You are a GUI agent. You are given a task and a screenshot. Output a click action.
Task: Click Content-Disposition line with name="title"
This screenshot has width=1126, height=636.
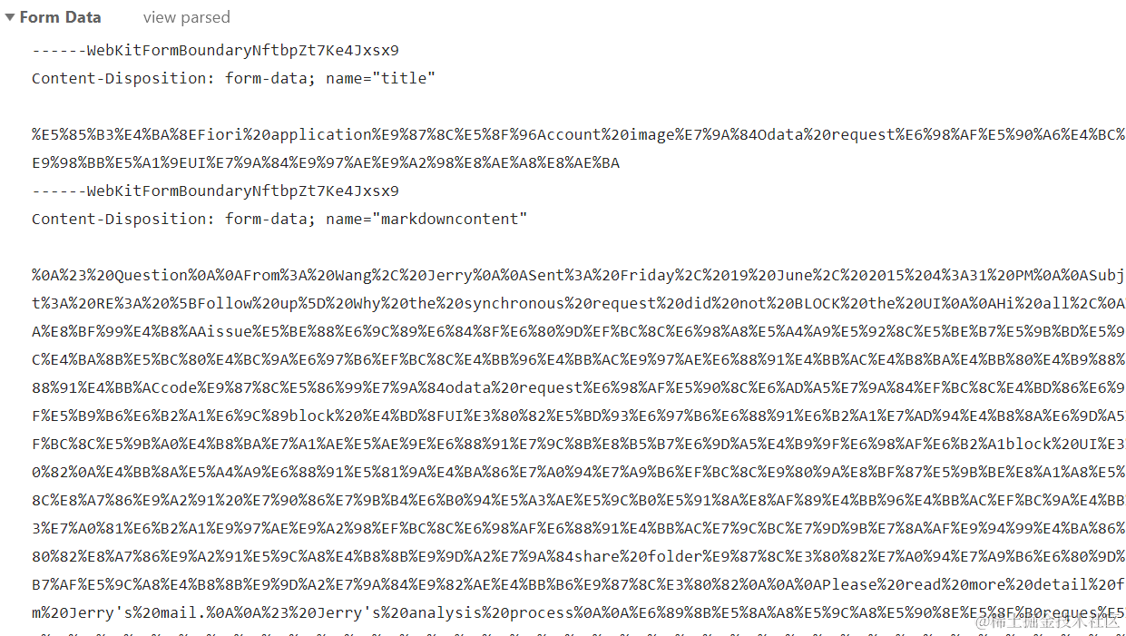(234, 78)
